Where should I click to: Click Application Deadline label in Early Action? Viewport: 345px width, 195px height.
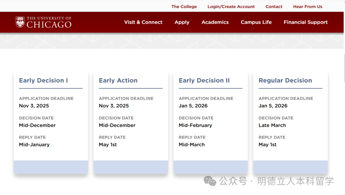coord(126,98)
